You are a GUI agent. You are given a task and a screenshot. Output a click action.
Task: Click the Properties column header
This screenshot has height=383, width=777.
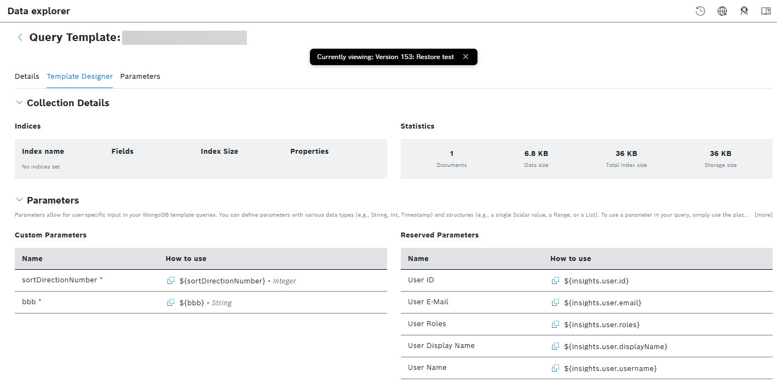point(309,152)
